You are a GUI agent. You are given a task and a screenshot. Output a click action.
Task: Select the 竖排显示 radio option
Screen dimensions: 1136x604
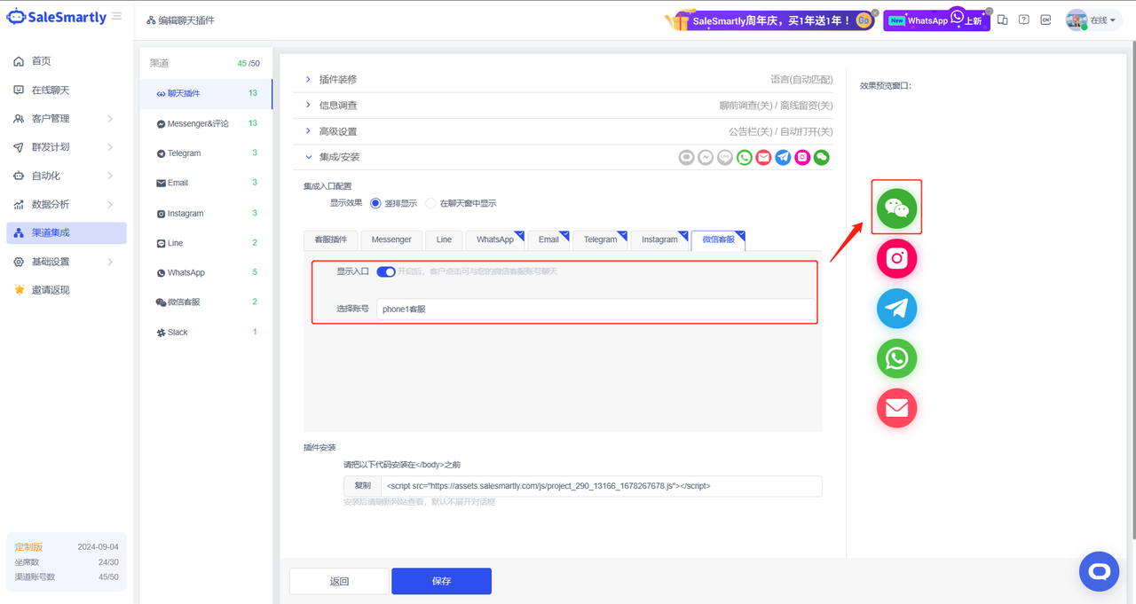click(x=375, y=203)
